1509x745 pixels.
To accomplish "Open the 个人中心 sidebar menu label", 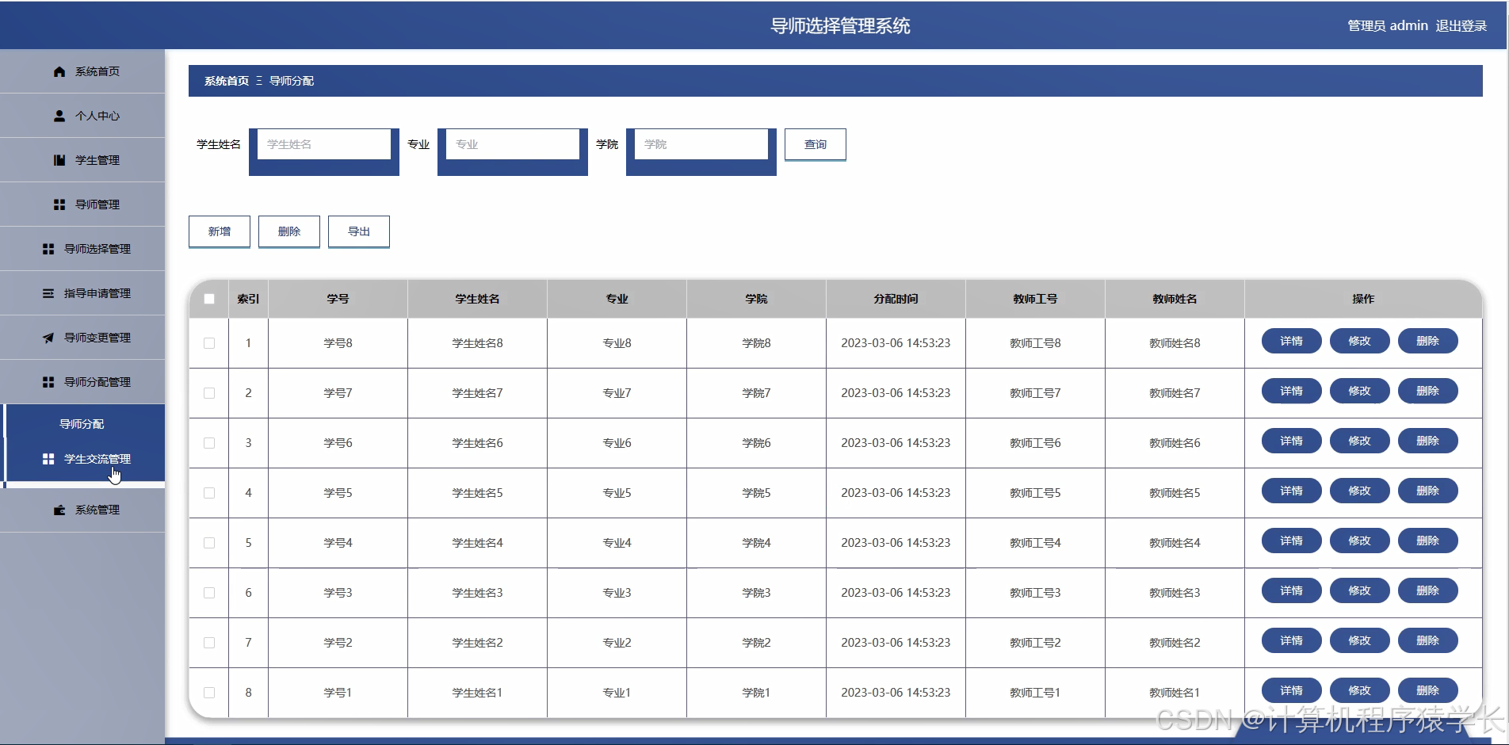I will pyautogui.click(x=97, y=116).
